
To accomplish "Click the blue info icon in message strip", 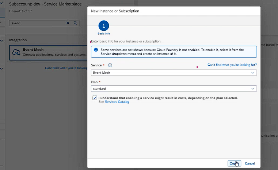I will [x=96, y=50].
